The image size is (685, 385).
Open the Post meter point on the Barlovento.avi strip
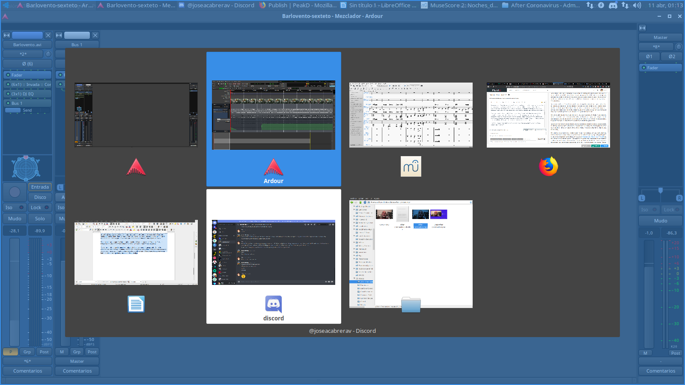[x=44, y=352]
